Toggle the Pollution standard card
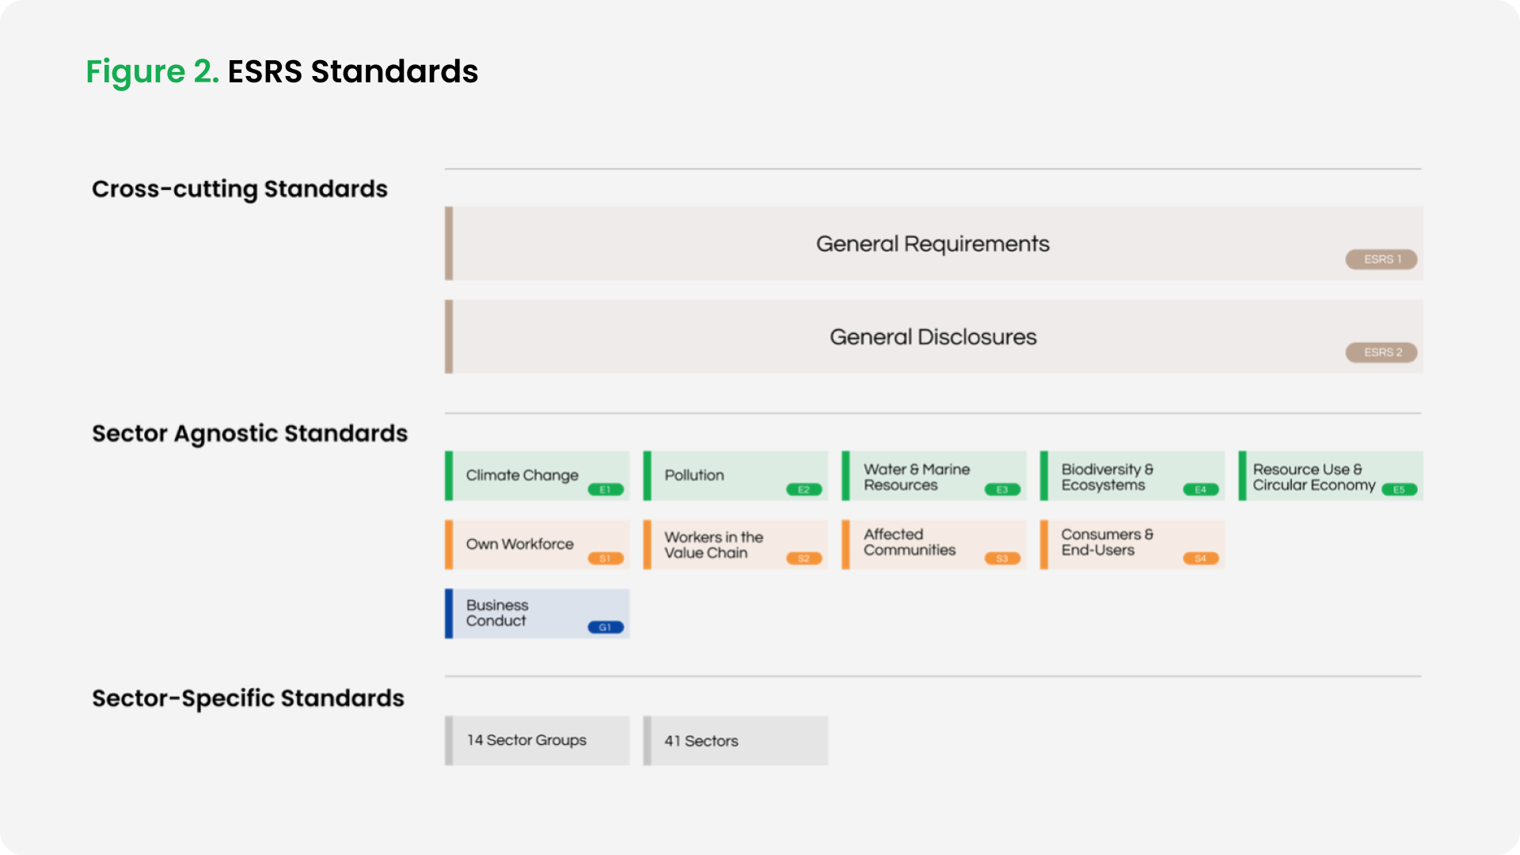This screenshot has width=1520, height=855. pyautogui.click(x=735, y=475)
